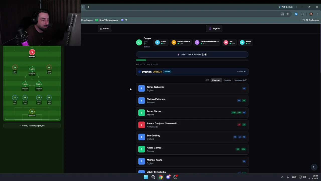Sort player list by Position
321x181 pixels.
pos(227,80)
